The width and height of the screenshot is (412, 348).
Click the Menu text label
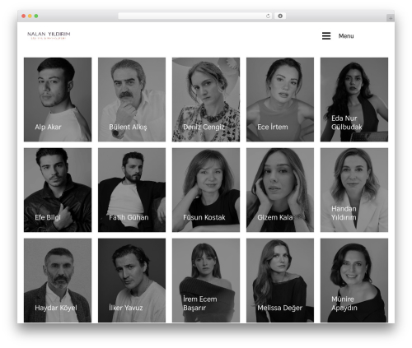(346, 36)
